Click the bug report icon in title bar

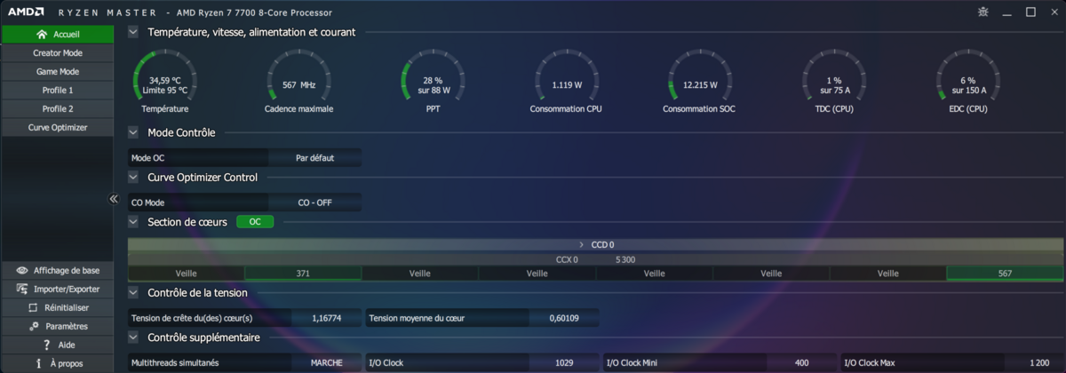982,12
